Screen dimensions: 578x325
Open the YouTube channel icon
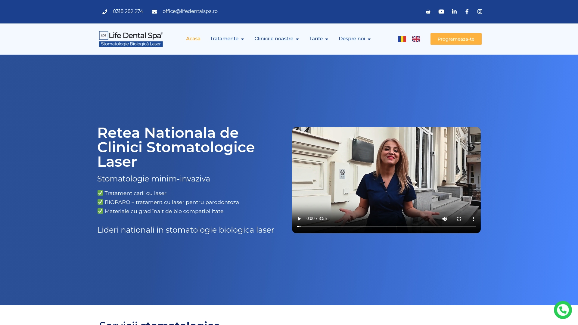click(441, 11)
